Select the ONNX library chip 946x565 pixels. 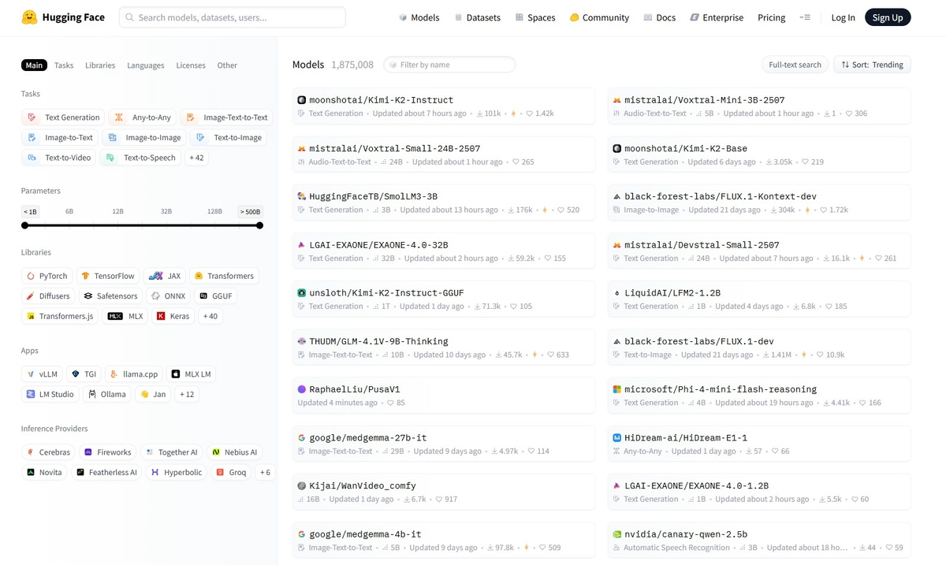click(x=169, y=296)
